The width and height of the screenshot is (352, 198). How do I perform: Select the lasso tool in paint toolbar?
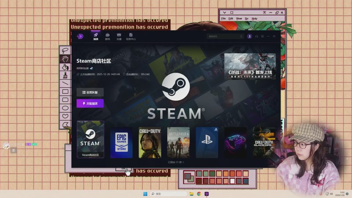pyautogui.click(x=65, y=51)
